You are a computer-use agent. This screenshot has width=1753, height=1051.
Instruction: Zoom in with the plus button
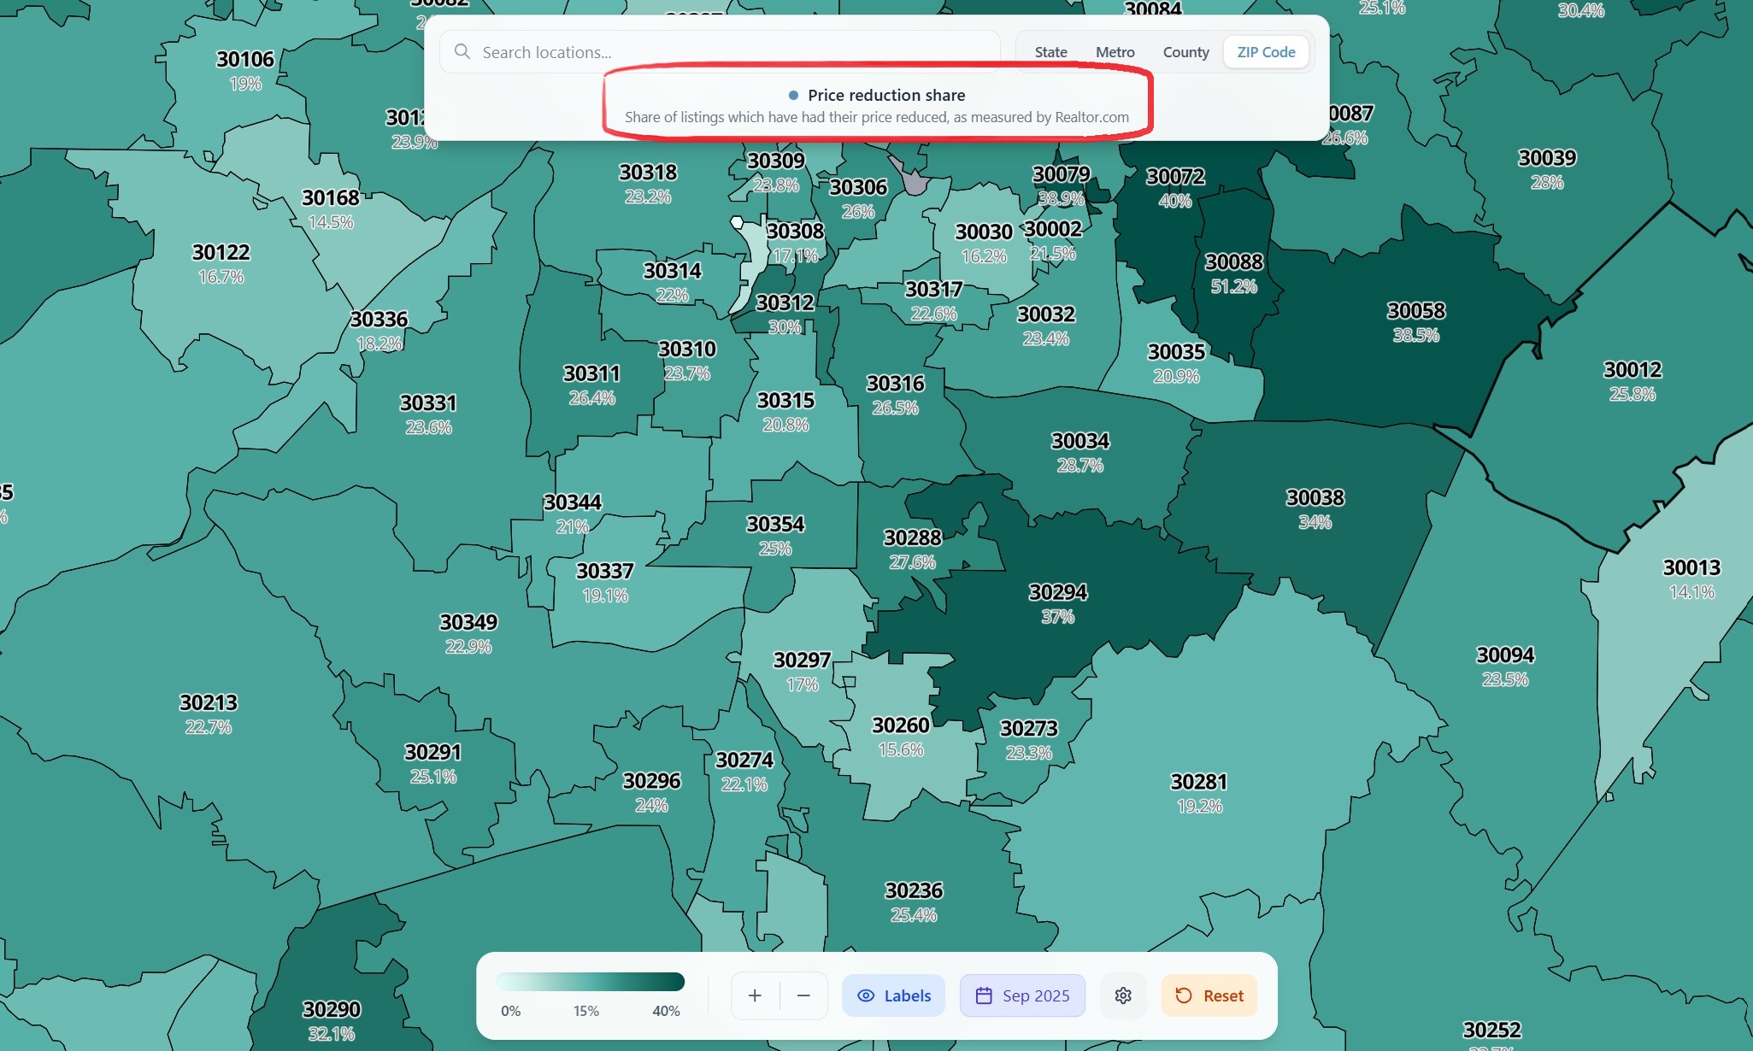[x=755, y=995]
